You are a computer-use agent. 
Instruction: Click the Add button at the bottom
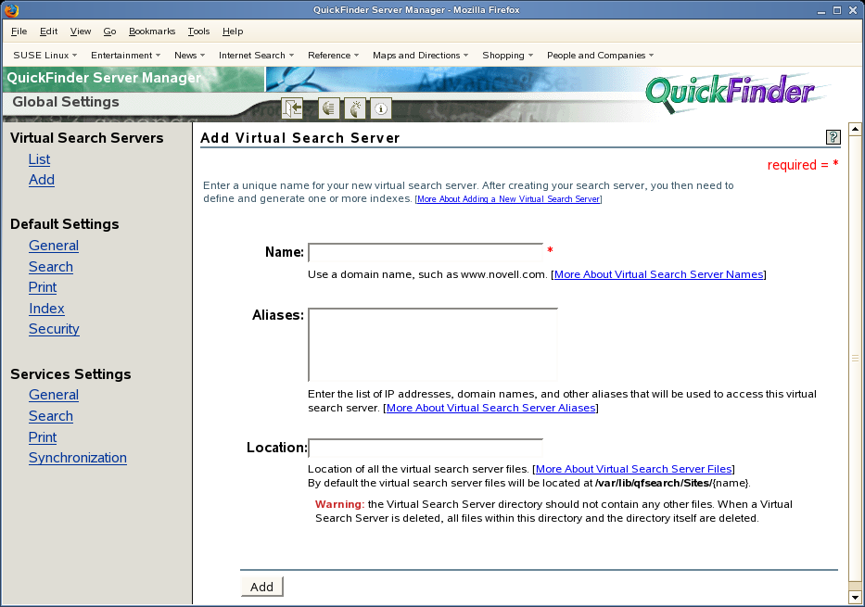[x=262, y=587]
